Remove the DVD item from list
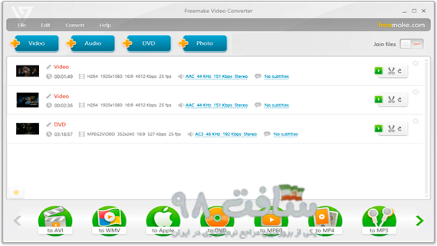 (416, 121)
